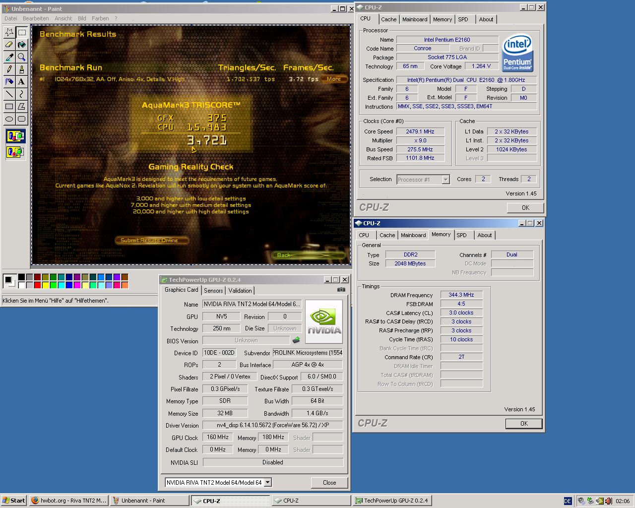The height and width of the screenshot is (508, 635).
Task: Open the Bild menu in Paint
Action: pyautogui.click(x=82, y=18)
